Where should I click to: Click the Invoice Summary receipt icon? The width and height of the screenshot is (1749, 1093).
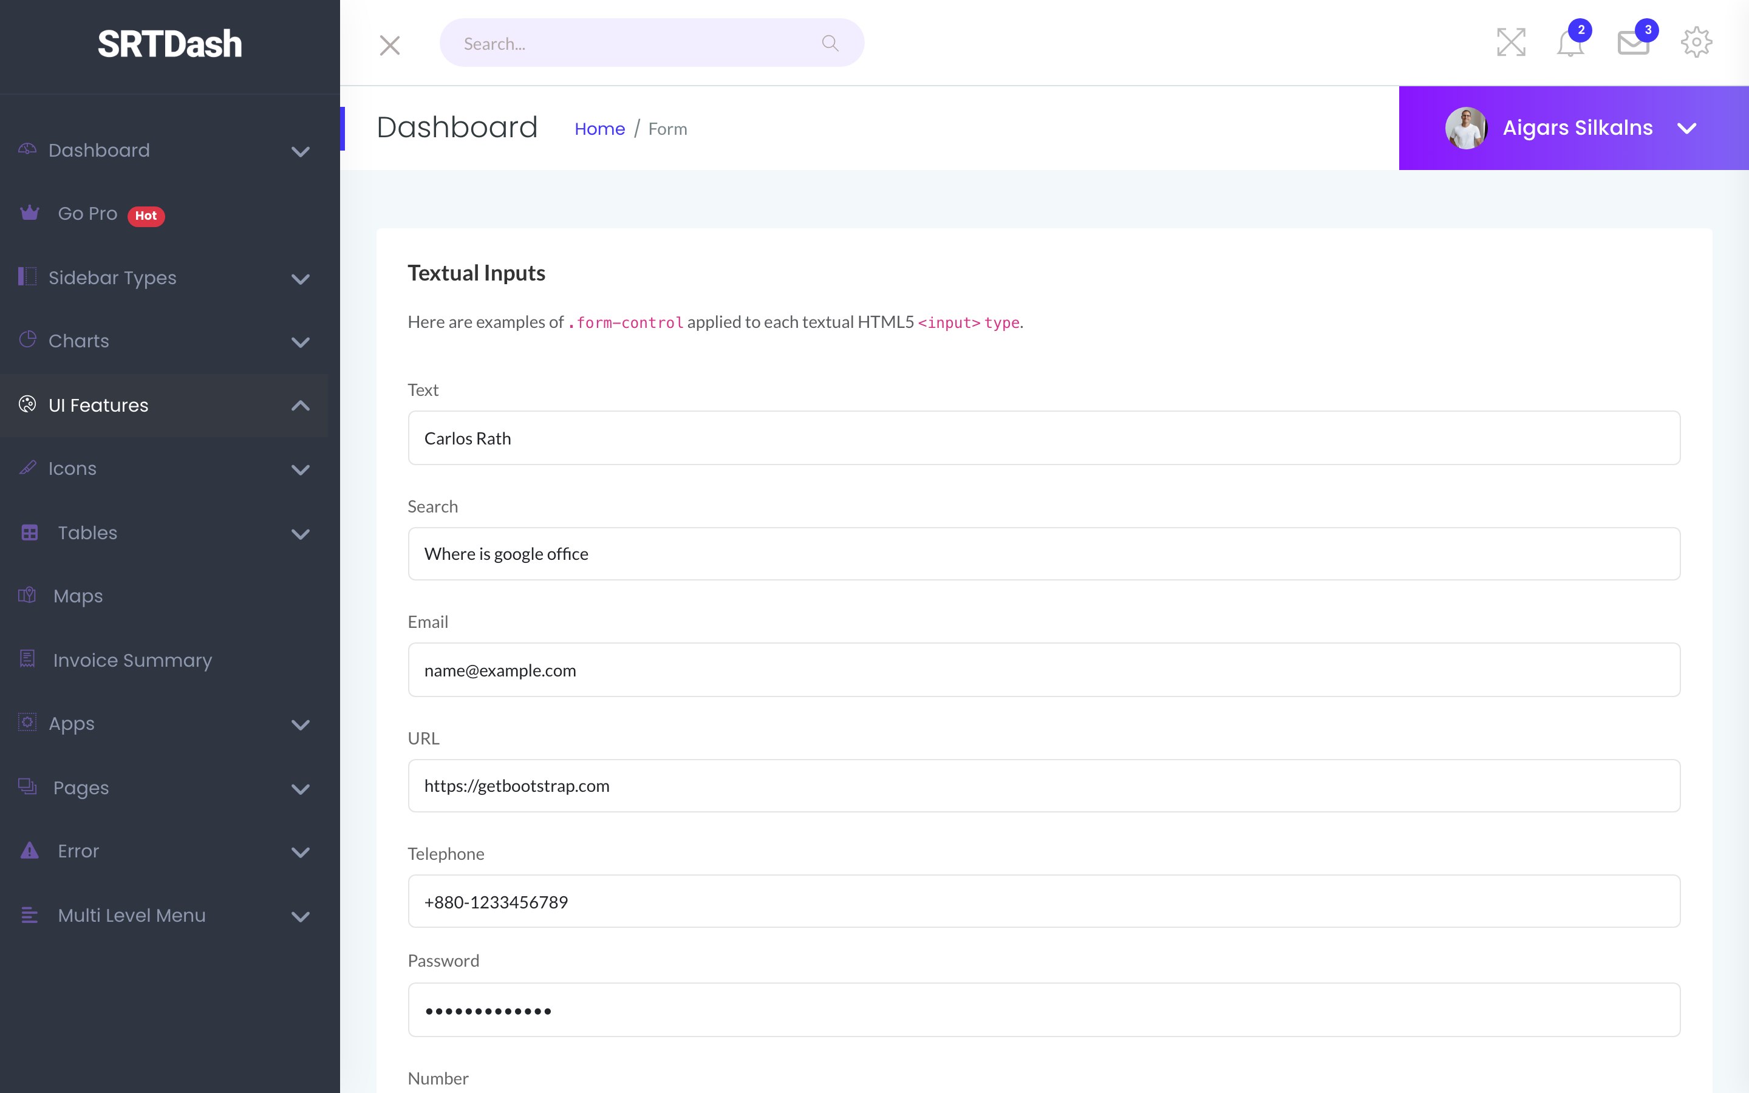(27, 659)
